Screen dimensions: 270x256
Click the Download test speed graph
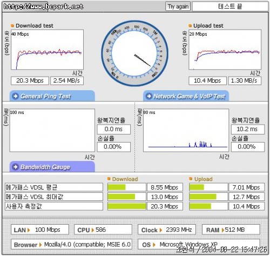point(48,50)
